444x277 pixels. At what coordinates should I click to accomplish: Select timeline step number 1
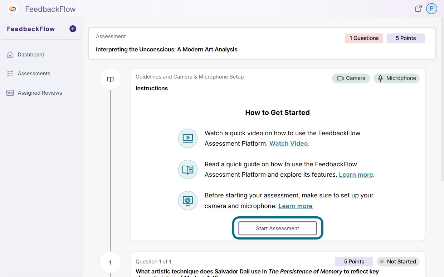110,262
